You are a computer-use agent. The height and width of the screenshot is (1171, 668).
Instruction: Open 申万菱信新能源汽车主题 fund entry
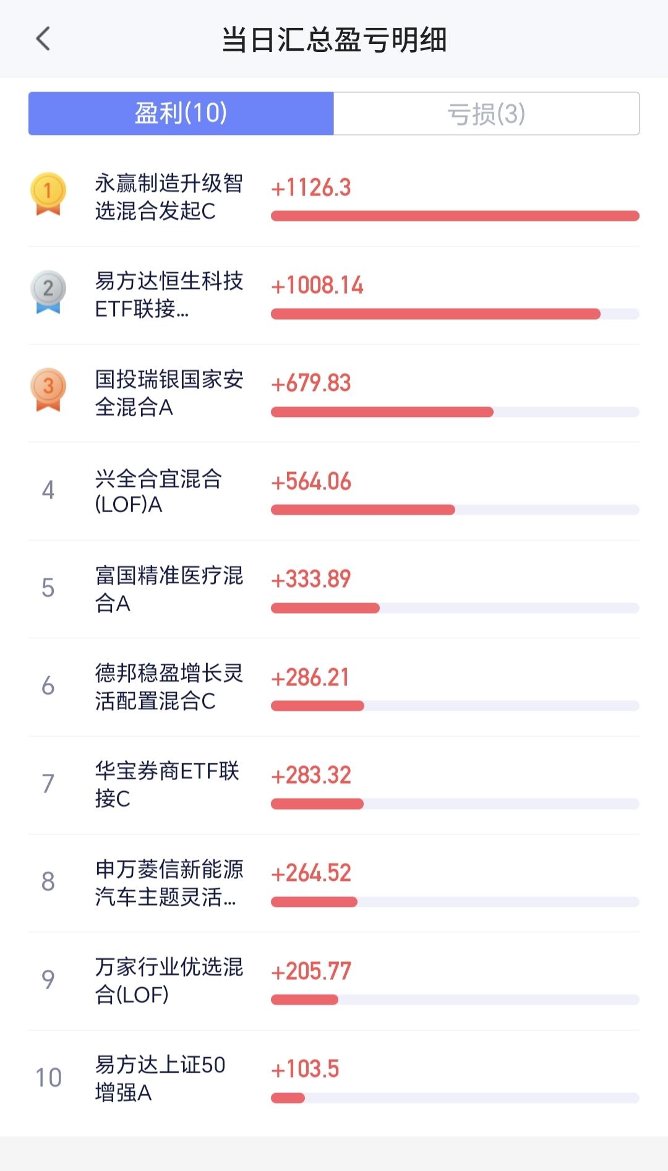[334, 883]
